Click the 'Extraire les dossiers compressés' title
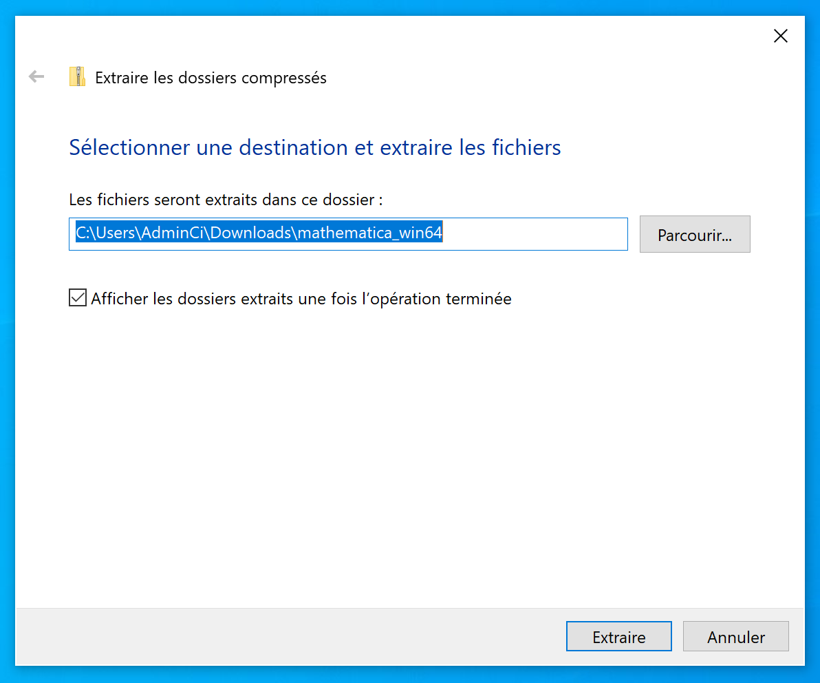The image size is (820, 683). (x=211, y=78)
